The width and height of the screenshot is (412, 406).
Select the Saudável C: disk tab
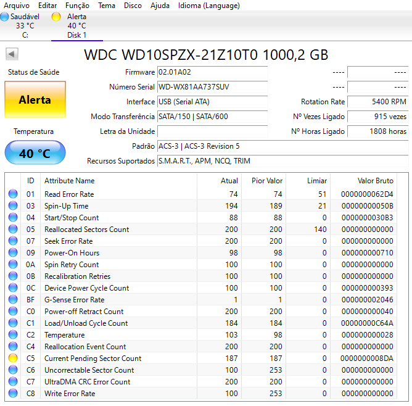tap(25, 26)
